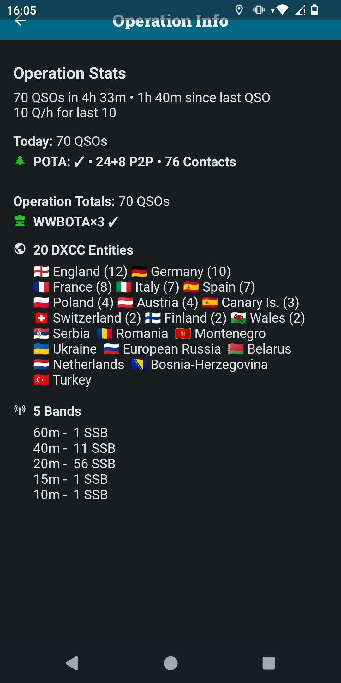Tap the DXCC globe icon
341x683 pixels.
(x=20, y=249)
